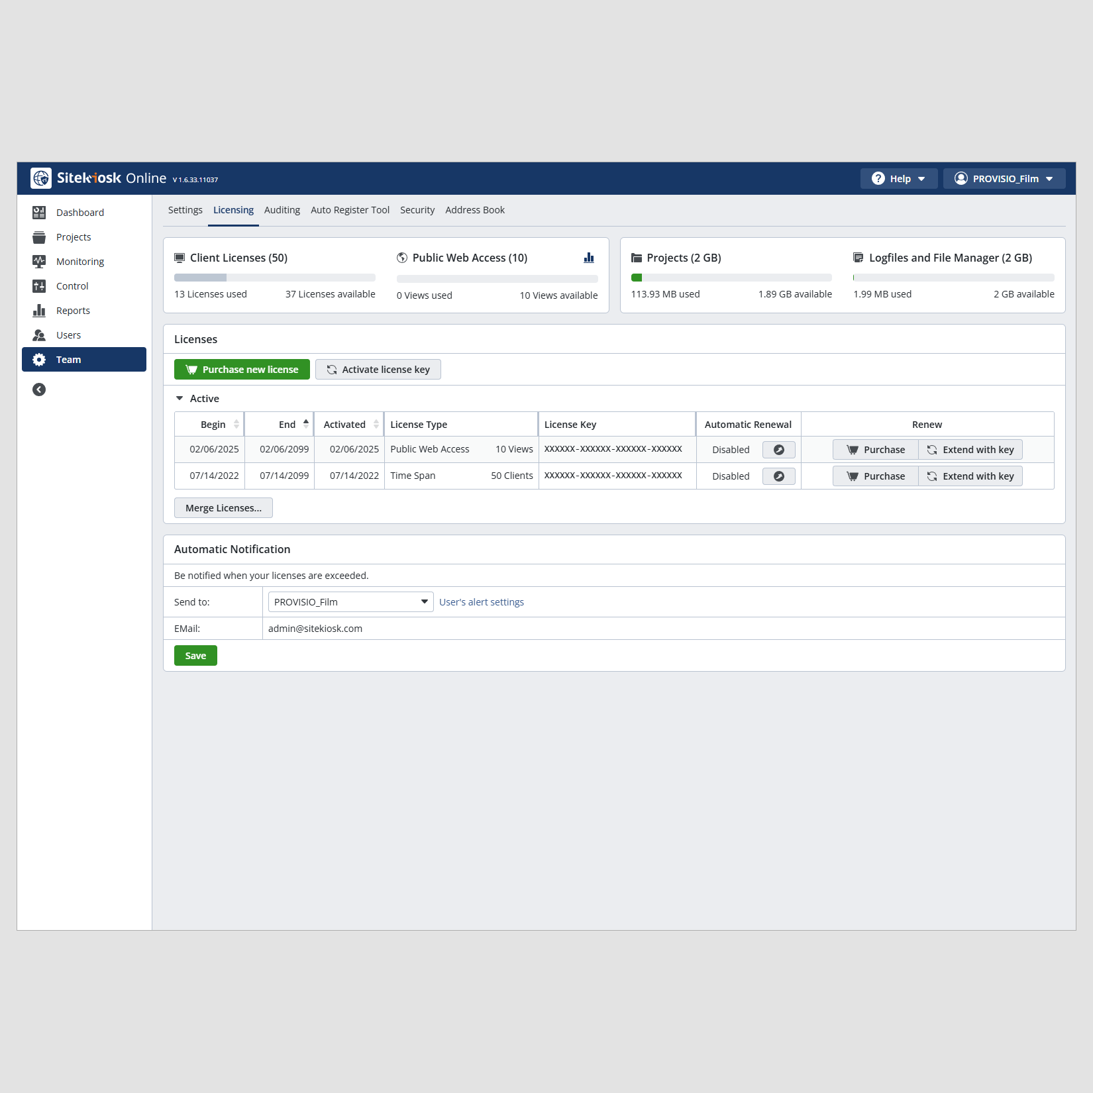Click the Users icon in sidebar
The height and width of the screenshot is (1093, 1093).
[39, 335]
